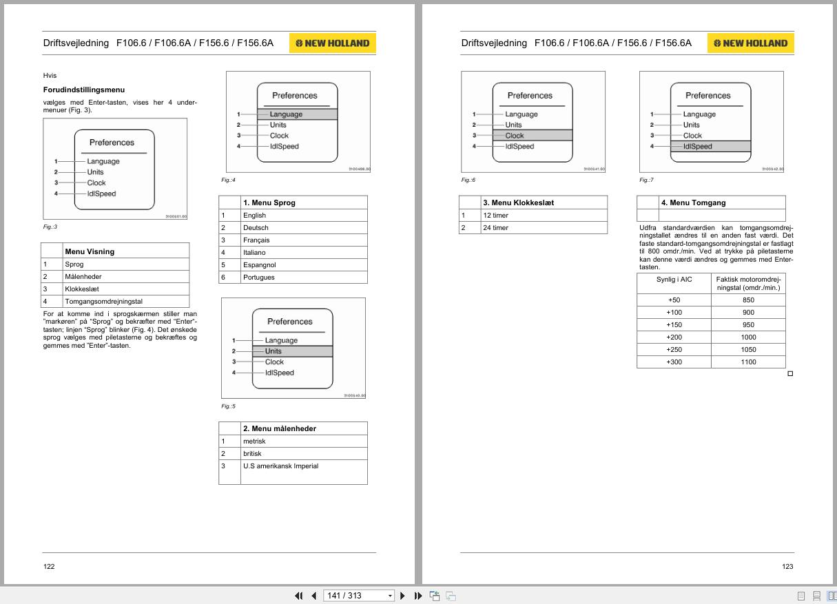Image resolution: width=837 pixels, height=604 pixels.
Task: Click the '24 timer' row
Action: pos(533,227)
